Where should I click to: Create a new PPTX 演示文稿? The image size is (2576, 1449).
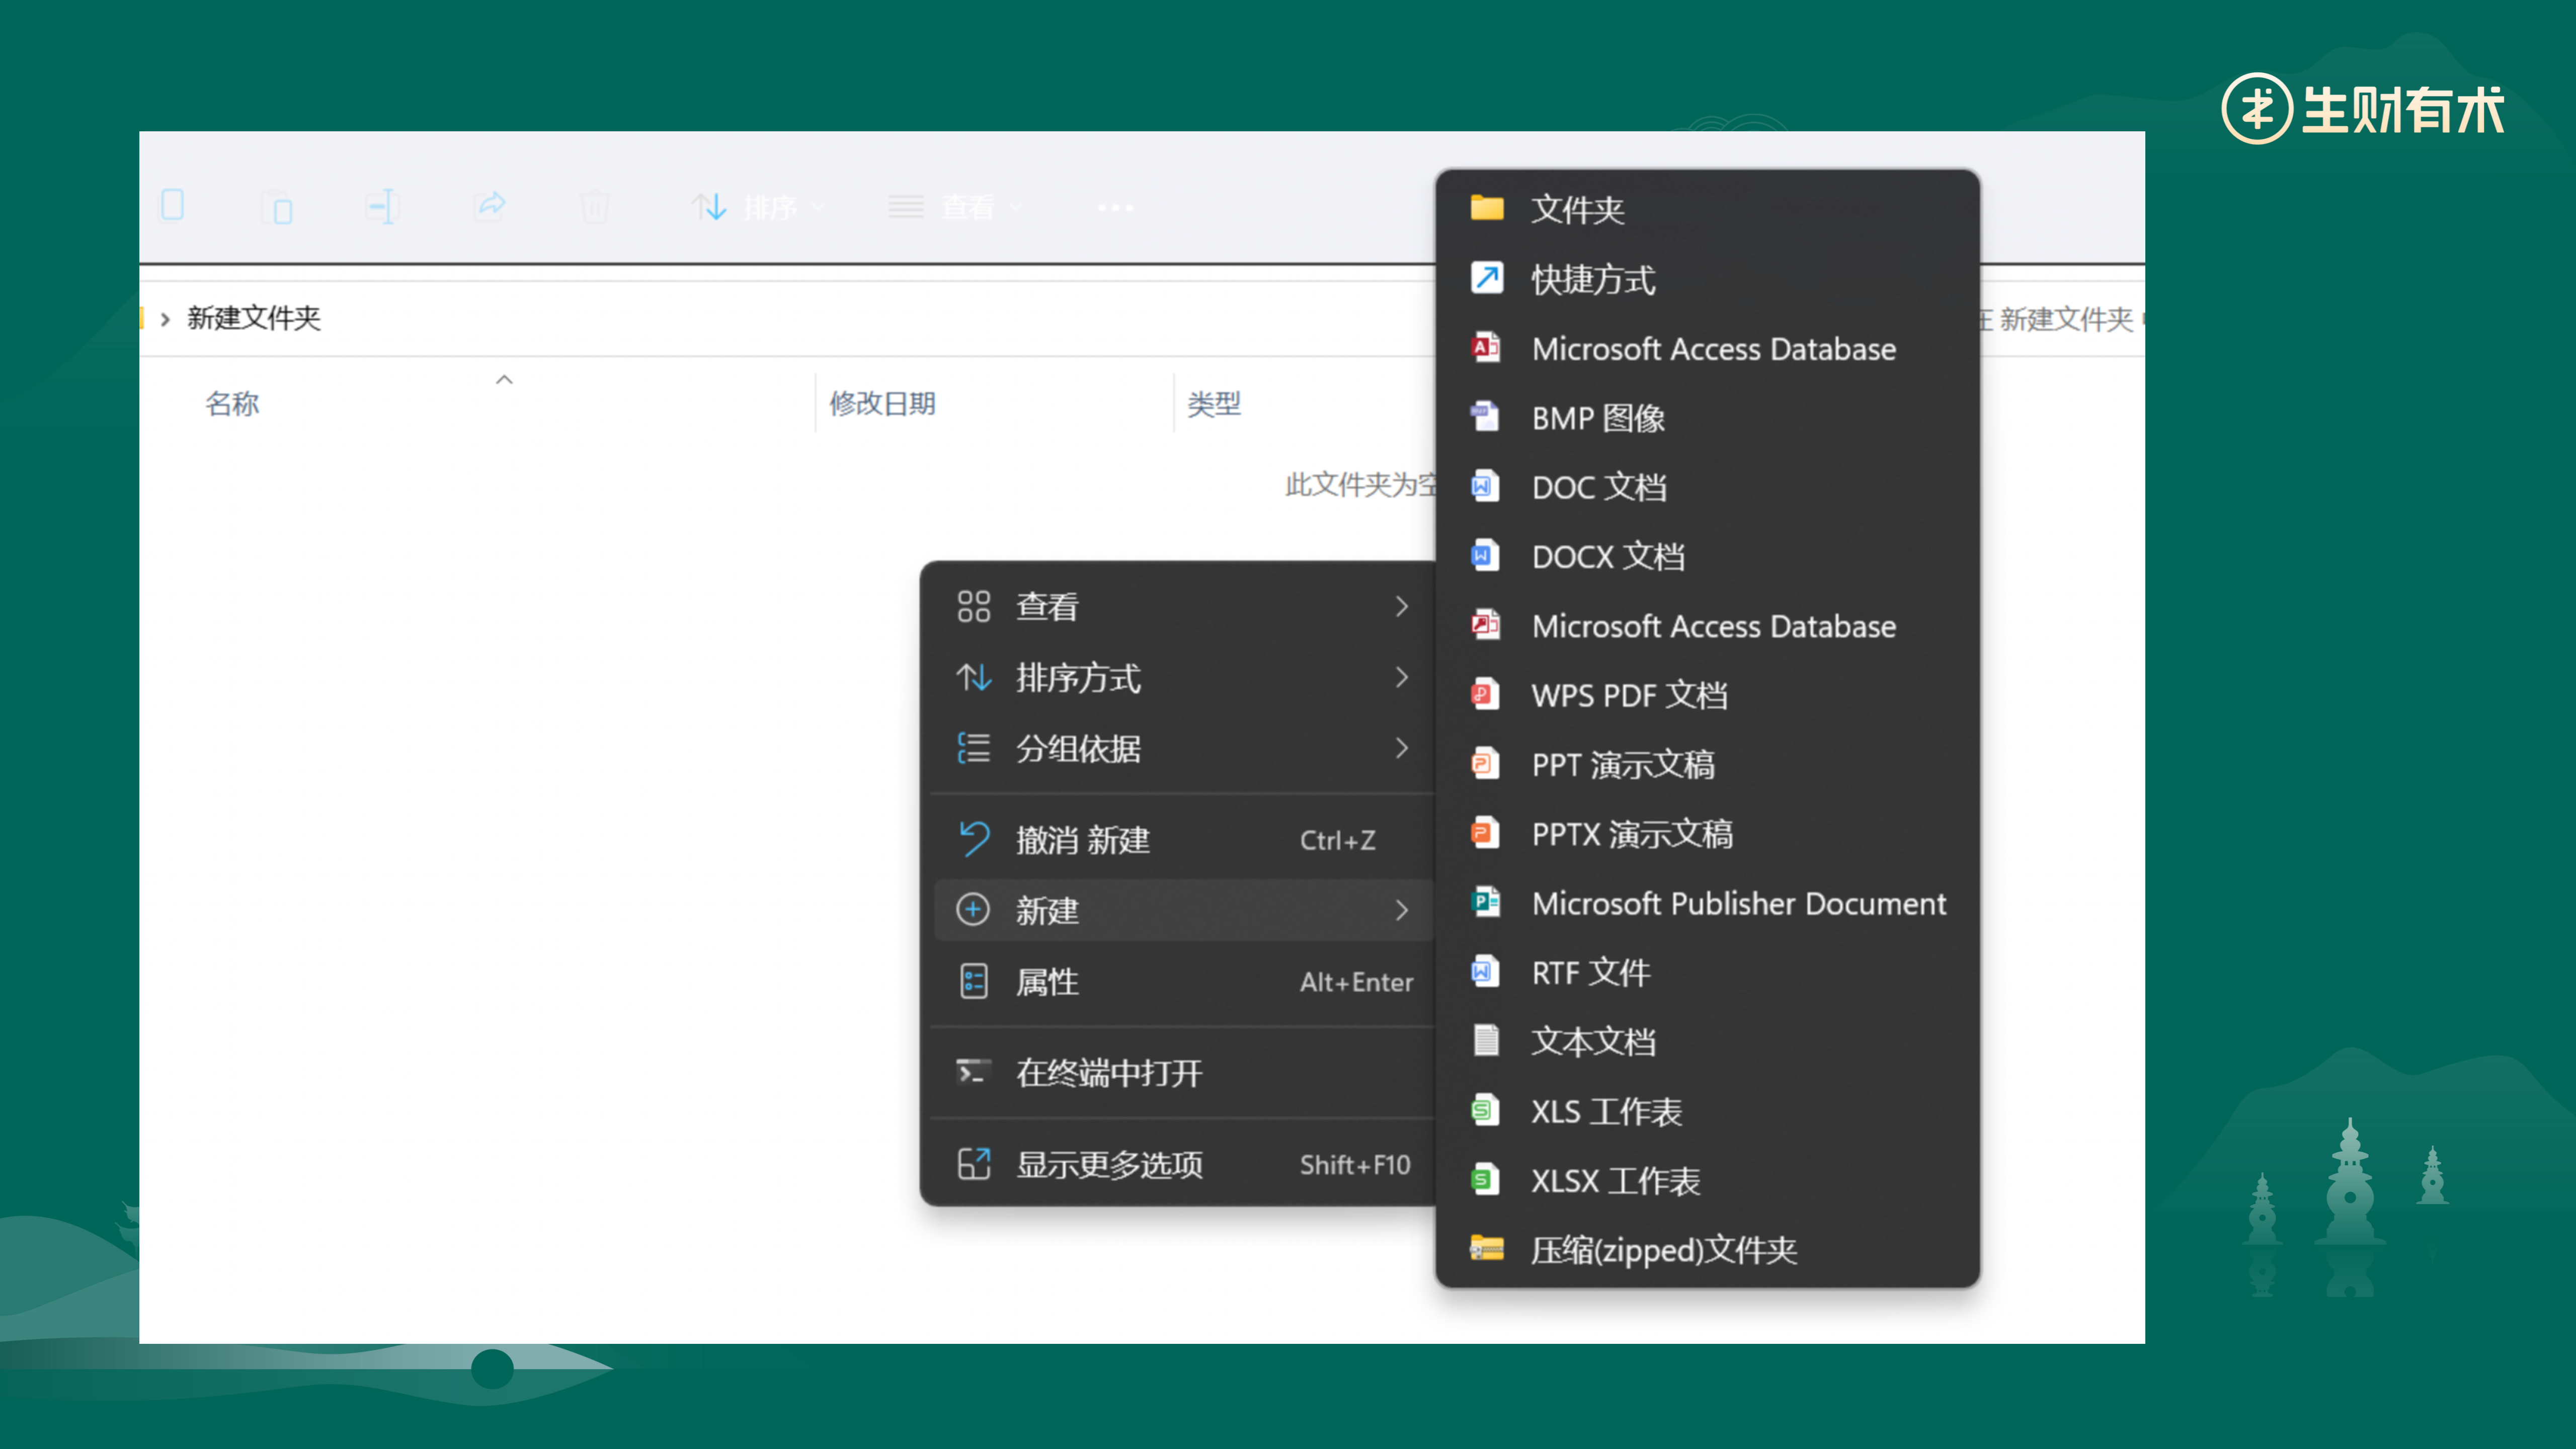pyautogui.click(x=1707, y=833)
